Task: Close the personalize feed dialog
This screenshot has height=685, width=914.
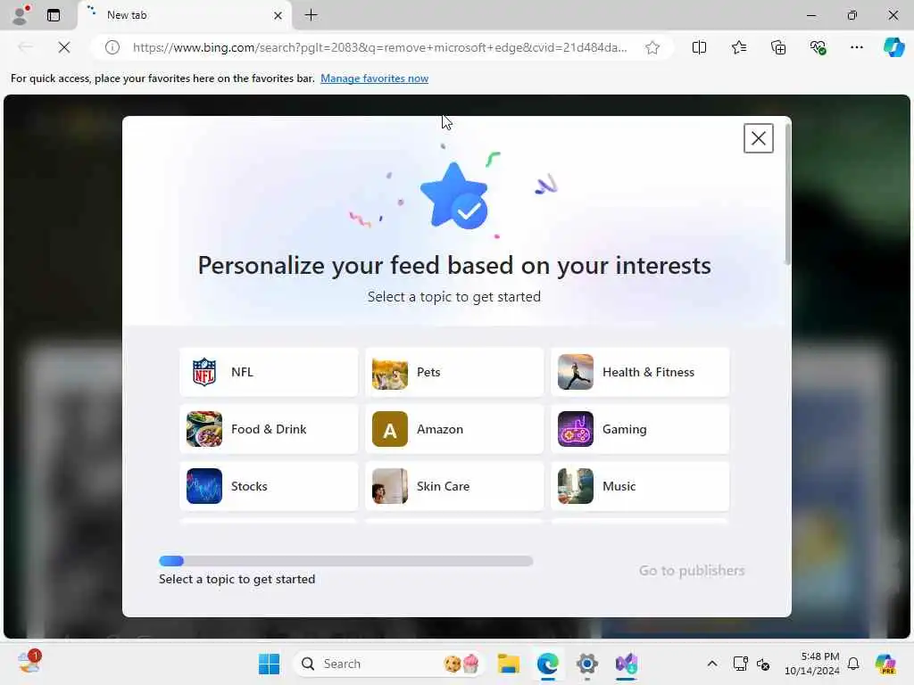Action: pyautogui.click(x=759, y=138)
